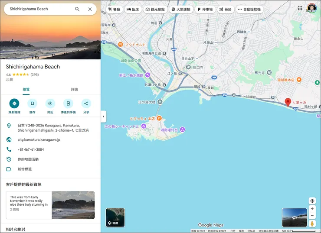Click the 湘南海岸公園 station marker
Screen dimensions: 321x233
tap(164, 53)
